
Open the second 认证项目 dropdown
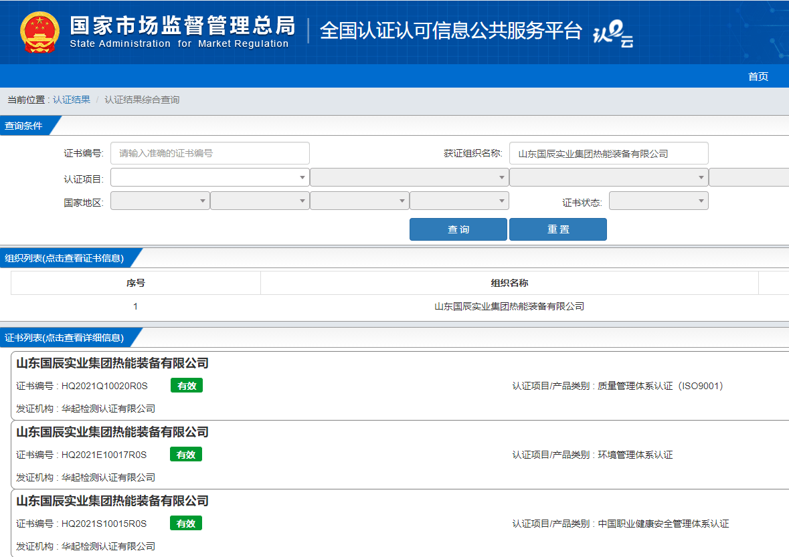coord(410,177)
